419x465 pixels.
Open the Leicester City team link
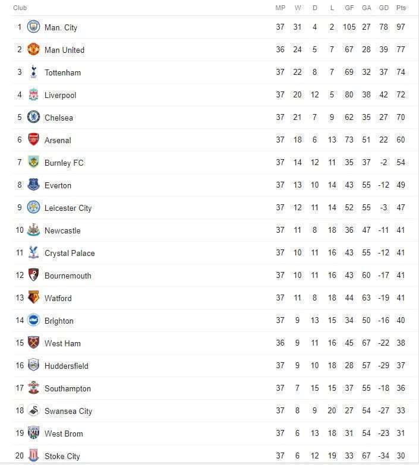click(68, 208)
